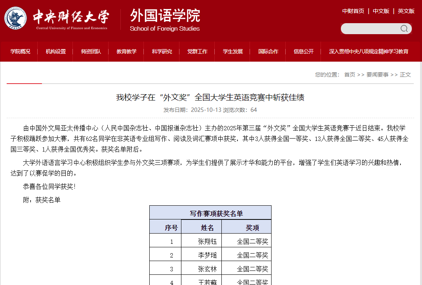Open the 科学研究 navigation item
Screen dimensions: 422x285
[x=162, y=51]
